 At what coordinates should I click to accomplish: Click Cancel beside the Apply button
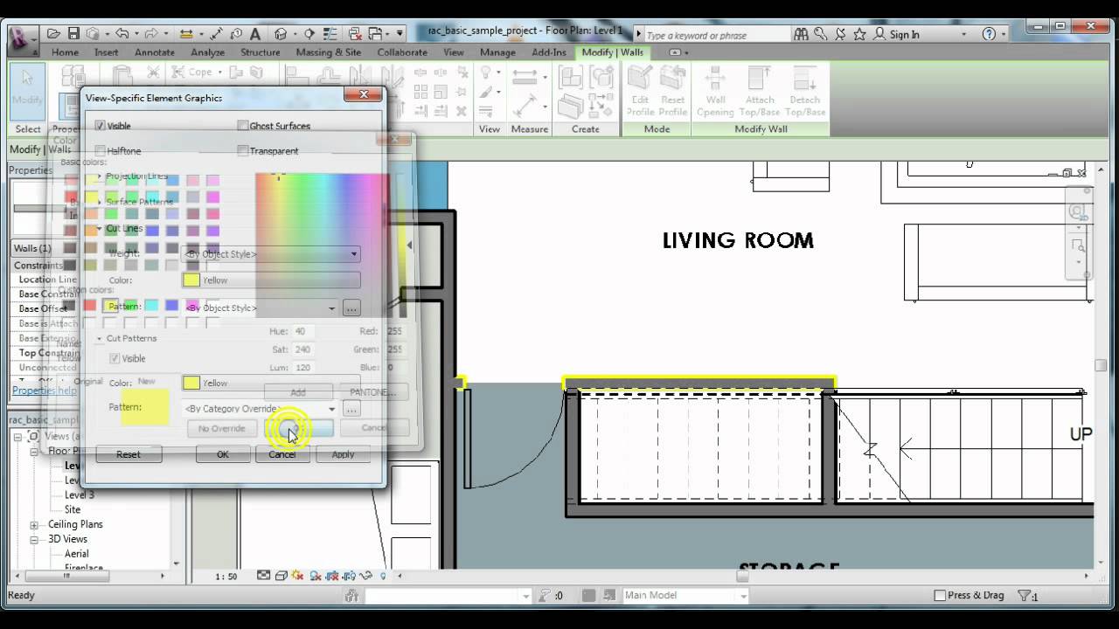tap(281, 454)
